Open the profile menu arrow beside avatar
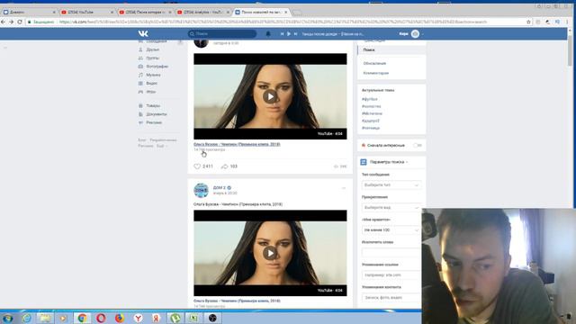576x324 pixels. pyautogui.click(x=422, y=34)
